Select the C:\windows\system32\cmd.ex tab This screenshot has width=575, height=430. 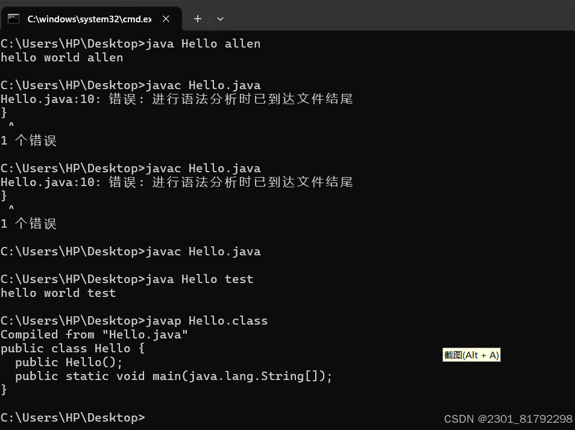90,19
